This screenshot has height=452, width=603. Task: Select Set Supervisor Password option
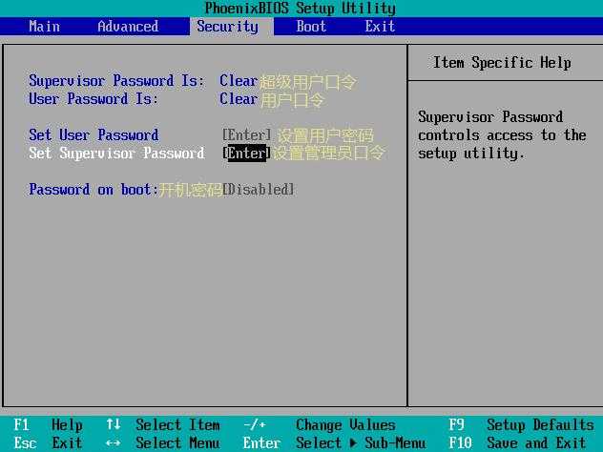click(116, 153)
